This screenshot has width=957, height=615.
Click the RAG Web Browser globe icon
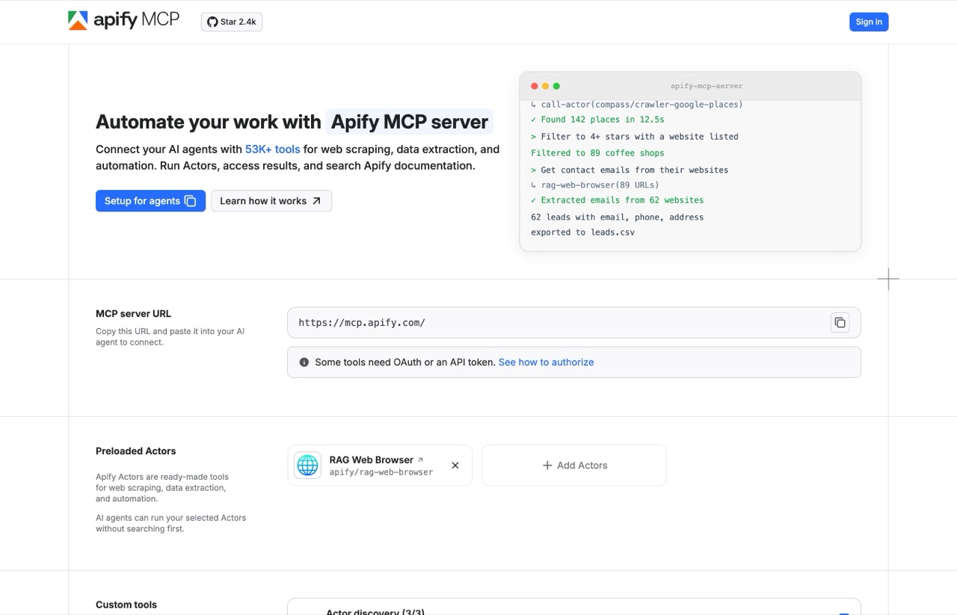pos(307,466)
